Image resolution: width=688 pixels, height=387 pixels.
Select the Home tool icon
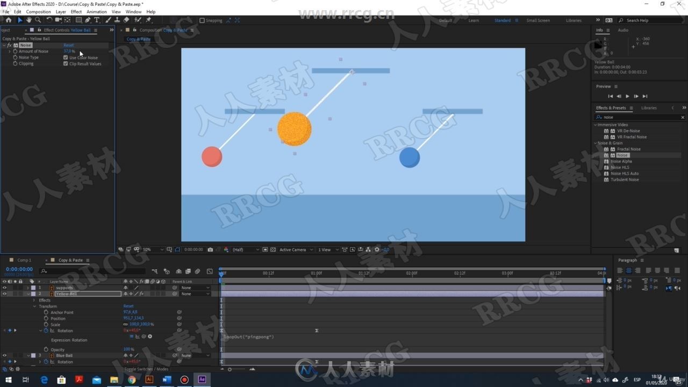[x=8, y=20]
